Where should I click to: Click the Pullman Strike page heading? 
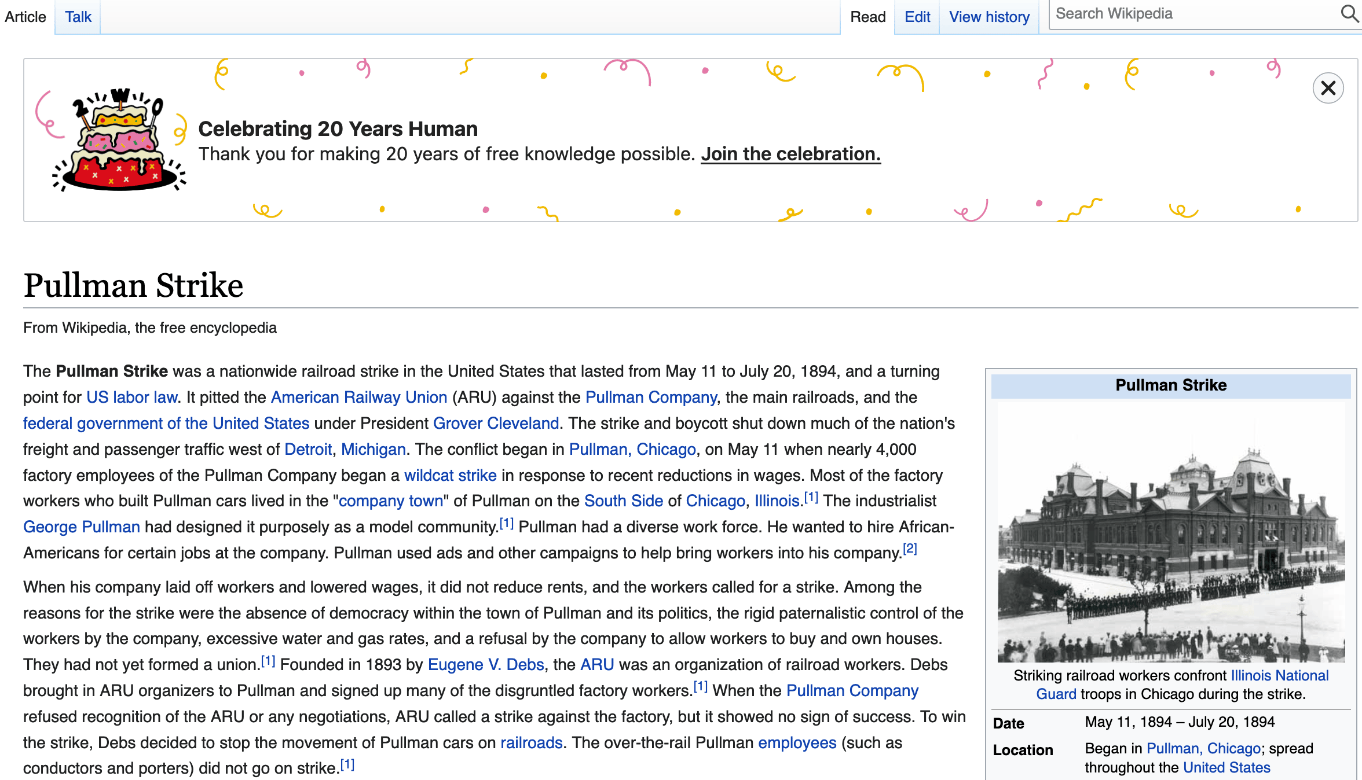pyautogui.click(x=133, y=286)
